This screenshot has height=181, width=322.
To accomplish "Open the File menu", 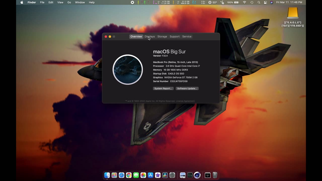I will 42,2.
